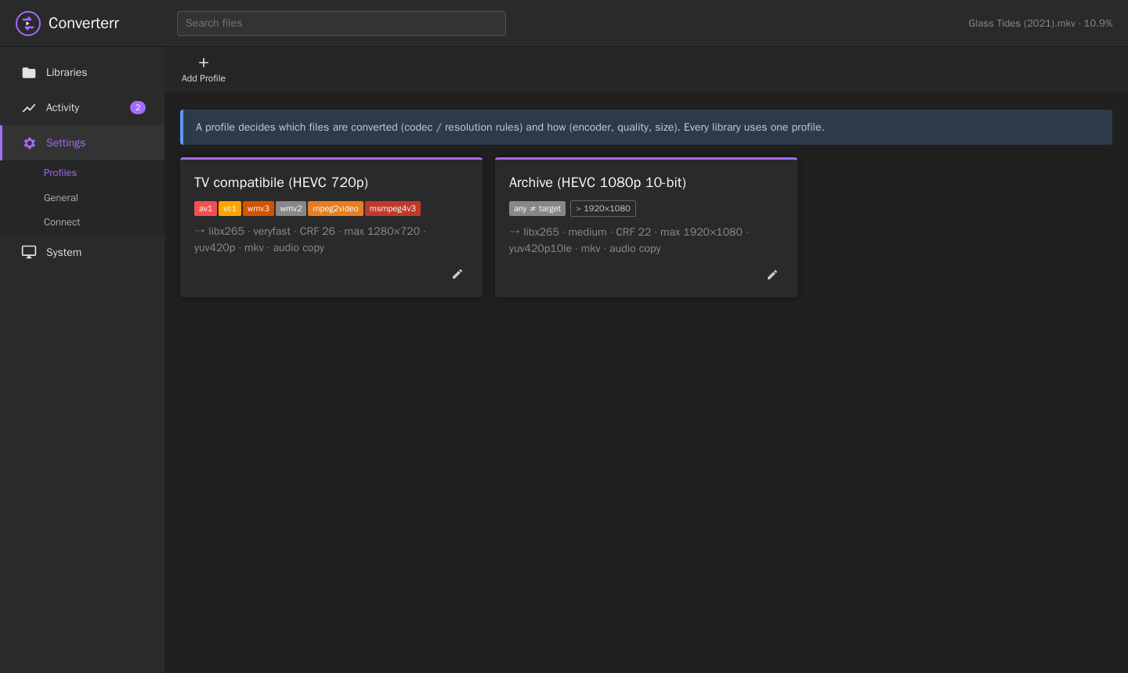Click the msmpeg4v3 codec tag
Image resolution: width=1128 pixels, height=673 pixels.
[392, 208]
